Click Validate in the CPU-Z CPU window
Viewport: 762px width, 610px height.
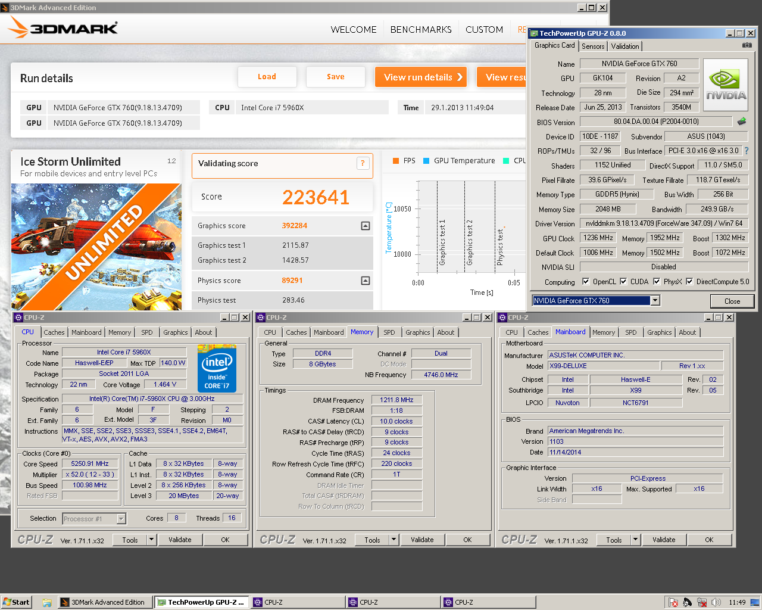click(180, 540)
